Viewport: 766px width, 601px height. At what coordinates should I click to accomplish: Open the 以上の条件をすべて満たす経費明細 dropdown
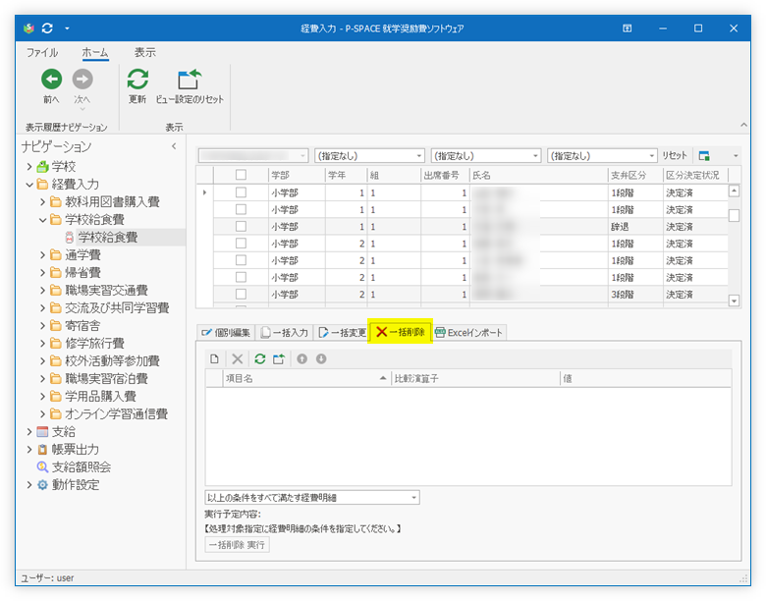(413, 498)
